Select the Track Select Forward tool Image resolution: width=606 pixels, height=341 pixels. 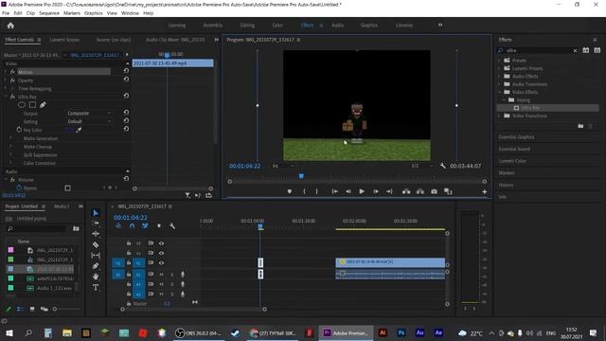pyautogui.click(x=96, y=224)
